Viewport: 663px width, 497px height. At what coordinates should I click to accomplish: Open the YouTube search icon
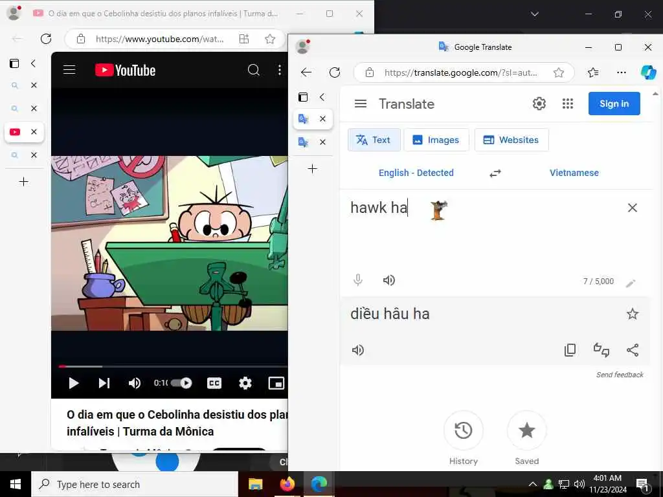(253, 70)
